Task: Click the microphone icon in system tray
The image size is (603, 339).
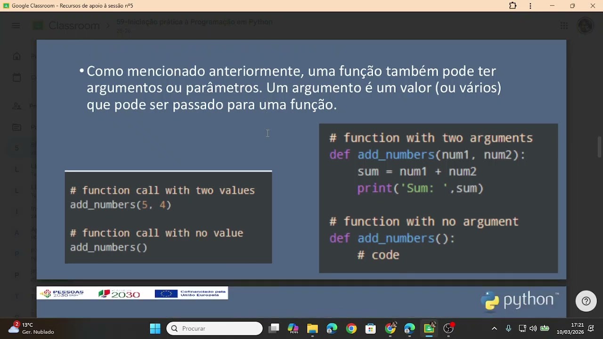Action: (x=508, y=328)
